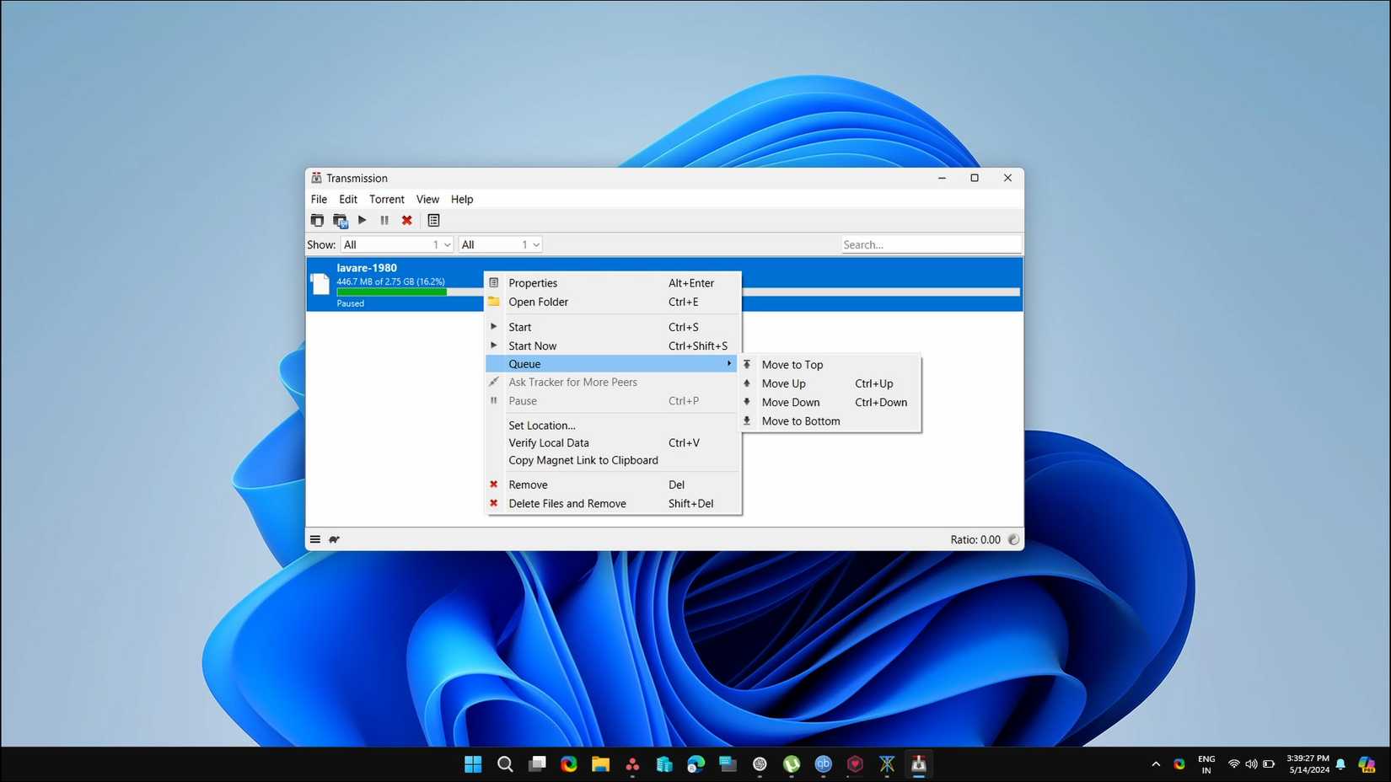Click the Open Torrent toolbar icon

pos(317,221)
